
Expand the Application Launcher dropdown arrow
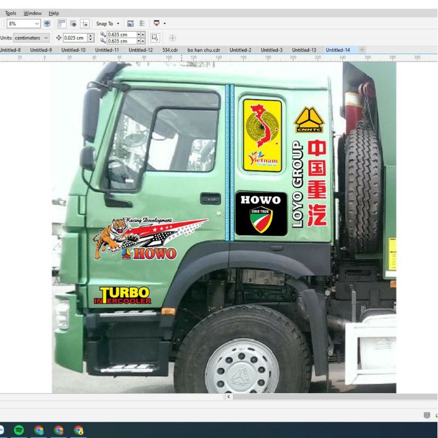[164, 24]
